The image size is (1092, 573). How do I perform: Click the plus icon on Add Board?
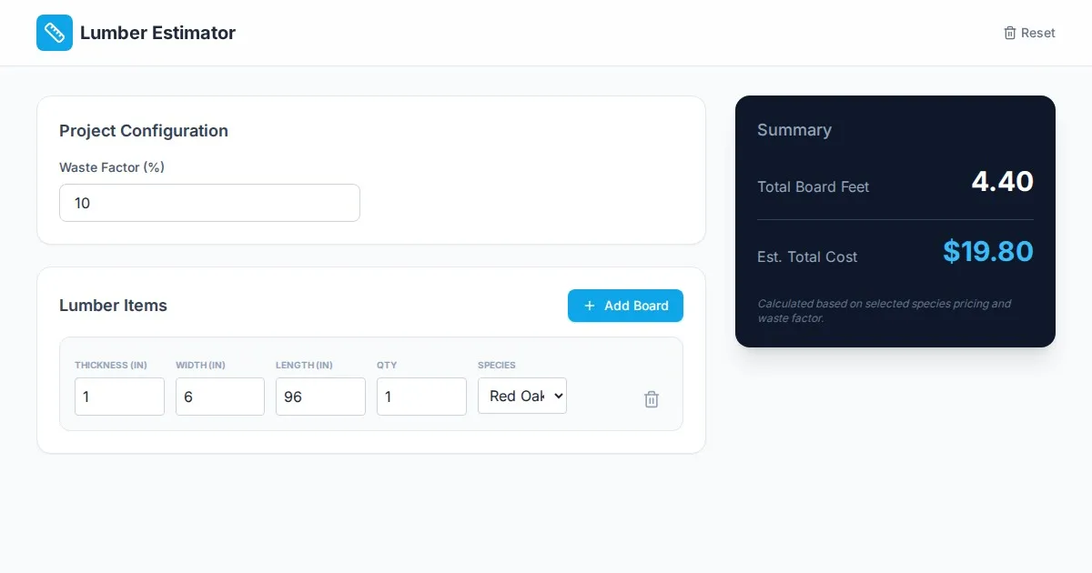tap(590, 306)
